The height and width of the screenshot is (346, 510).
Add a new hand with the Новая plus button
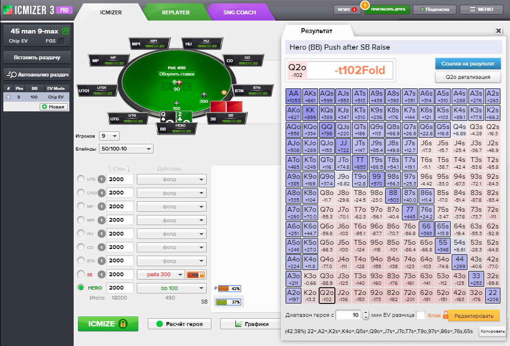point(54,107)
